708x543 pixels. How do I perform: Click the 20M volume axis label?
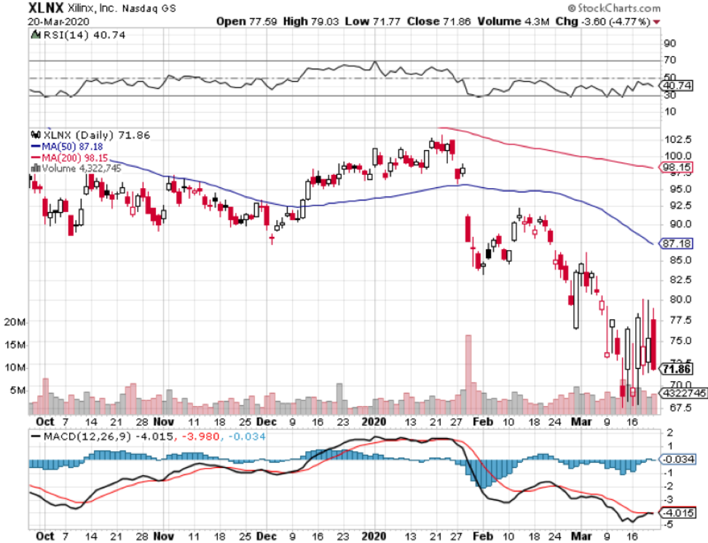(15, 322)
